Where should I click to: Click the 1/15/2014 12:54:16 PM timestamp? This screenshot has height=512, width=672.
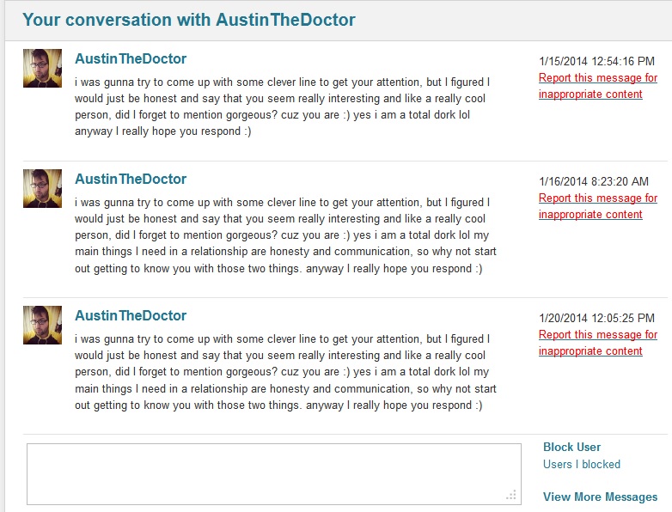(596, 61)
